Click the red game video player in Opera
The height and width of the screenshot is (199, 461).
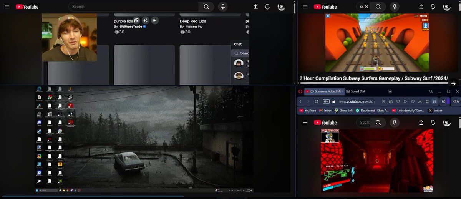pyautogui.click(x=377, y=161)
